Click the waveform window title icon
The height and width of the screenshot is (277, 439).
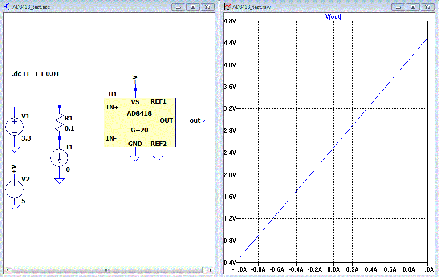tap(227, 7)
